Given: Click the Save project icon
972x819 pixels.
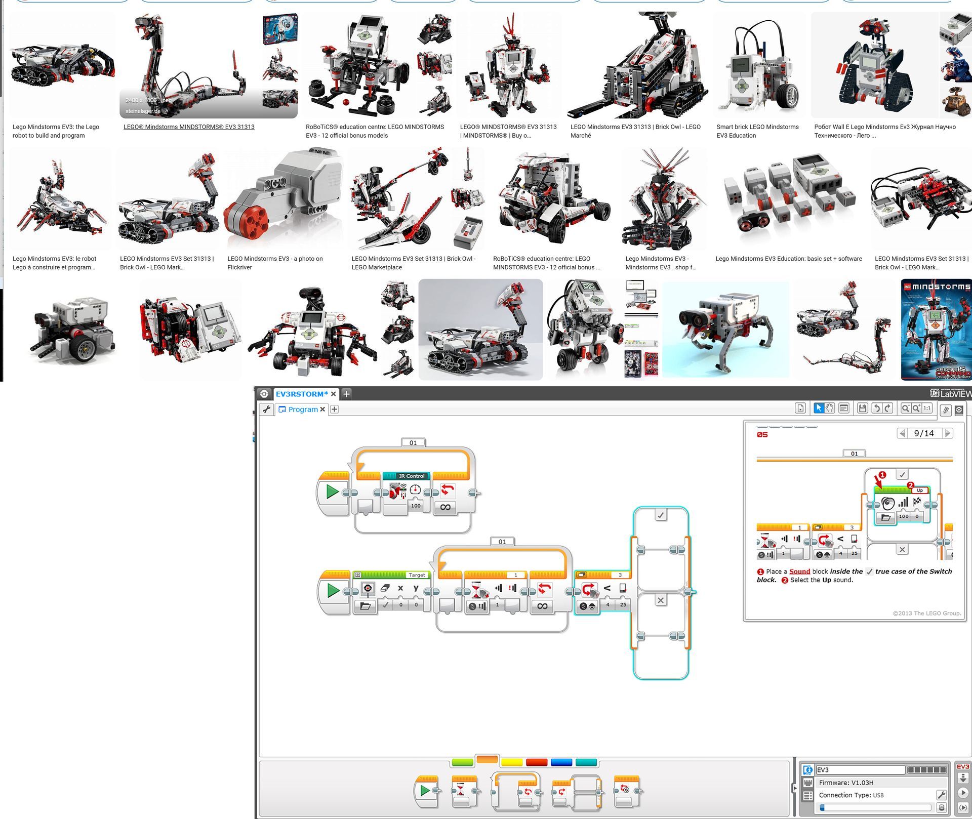Looking at the screenshot, I should coord(863,408).
